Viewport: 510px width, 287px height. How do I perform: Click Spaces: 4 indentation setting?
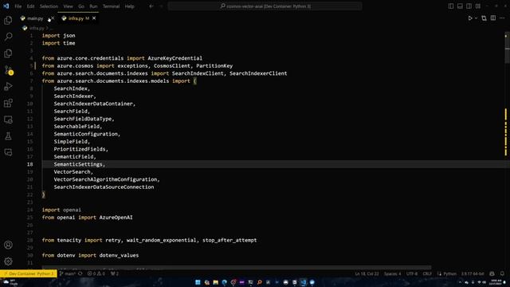pyautogui.click(x=392, y=273)
